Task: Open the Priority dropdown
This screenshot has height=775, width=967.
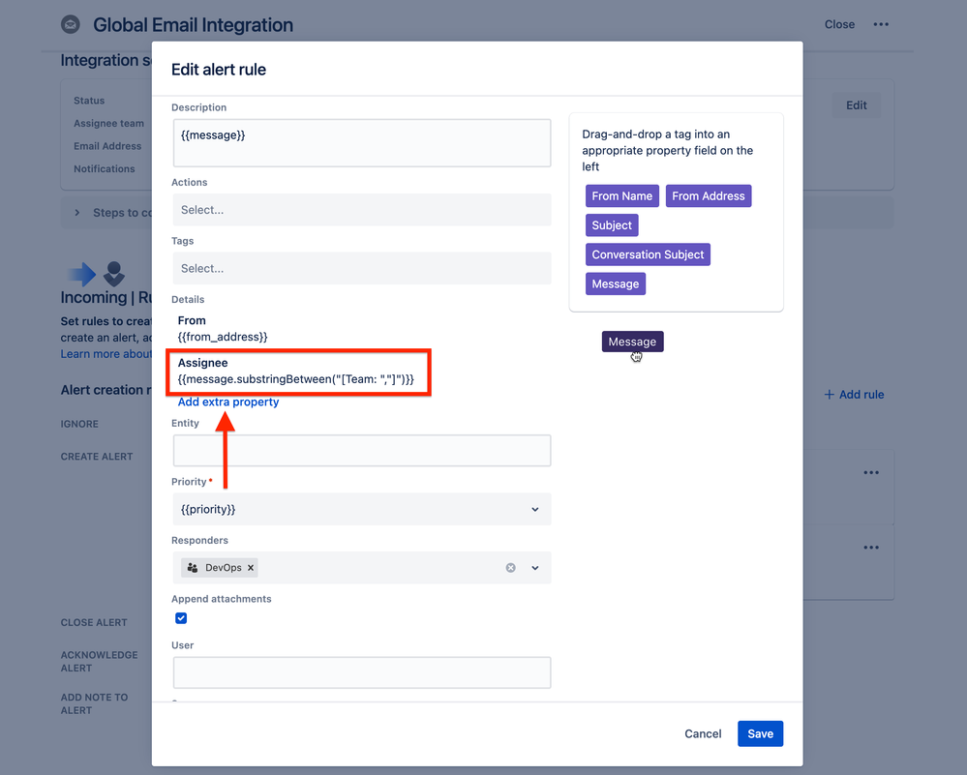Action: point(362,509)
